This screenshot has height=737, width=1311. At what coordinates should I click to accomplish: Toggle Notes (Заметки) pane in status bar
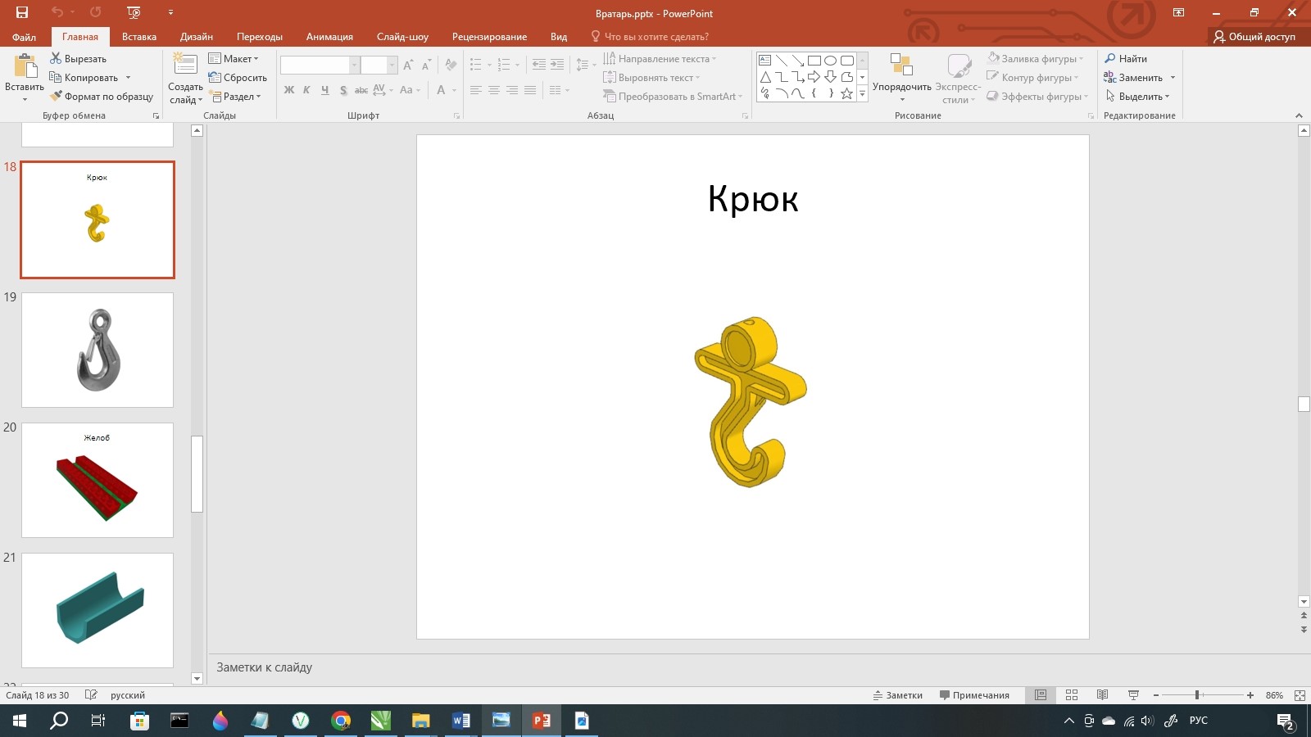(898, 695)
